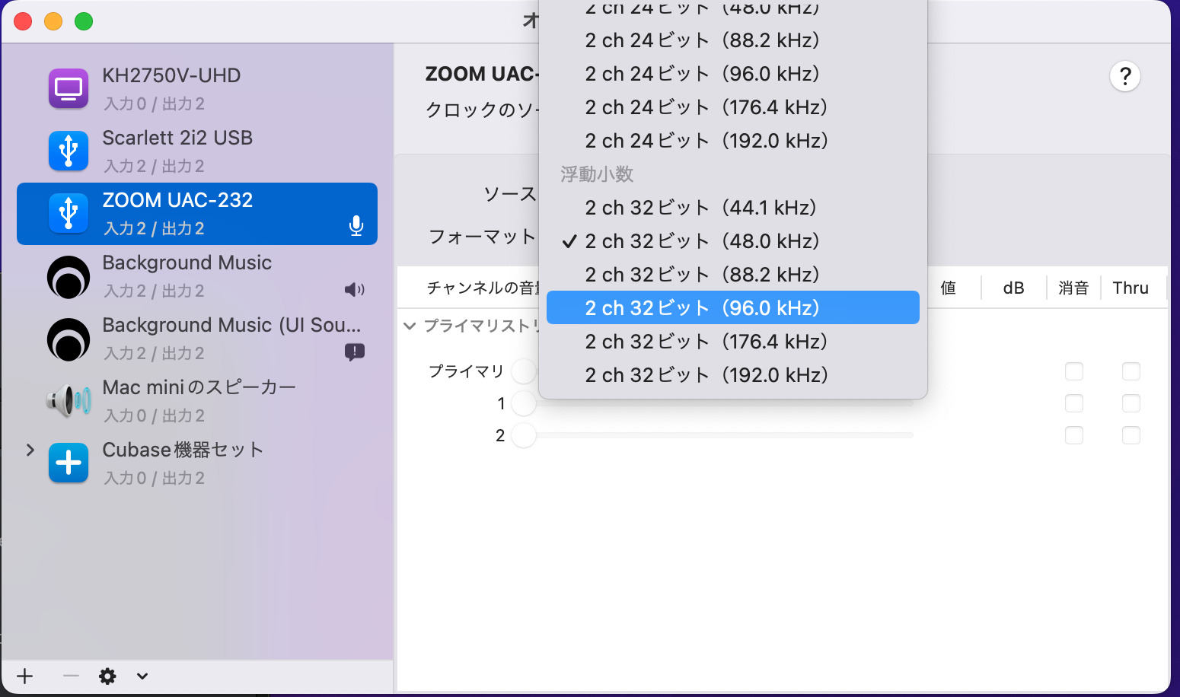The image size is (1180, 697).
Task: Open the gear actions menu
Action: 107,676
